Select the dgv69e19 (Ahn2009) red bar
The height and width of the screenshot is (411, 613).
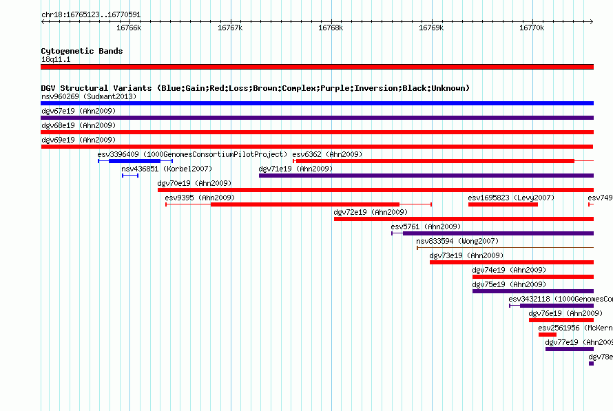tap(317, 147)
